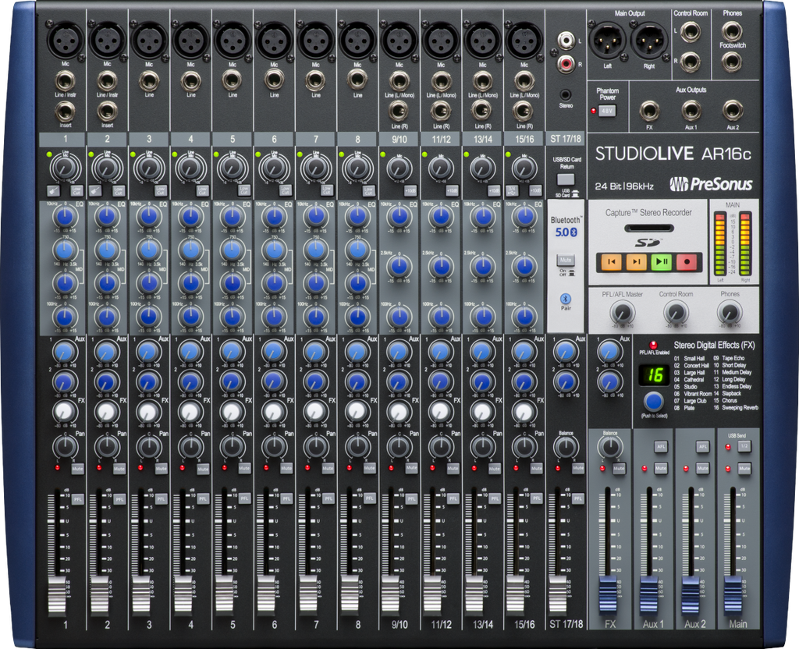The width and height of the screenshot is (799, 649).
Task: Engage the Low Cut filter on channel 3
Action: coord(159,190)
